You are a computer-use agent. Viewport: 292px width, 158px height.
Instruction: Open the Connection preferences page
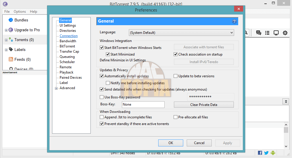pos(69,36)
